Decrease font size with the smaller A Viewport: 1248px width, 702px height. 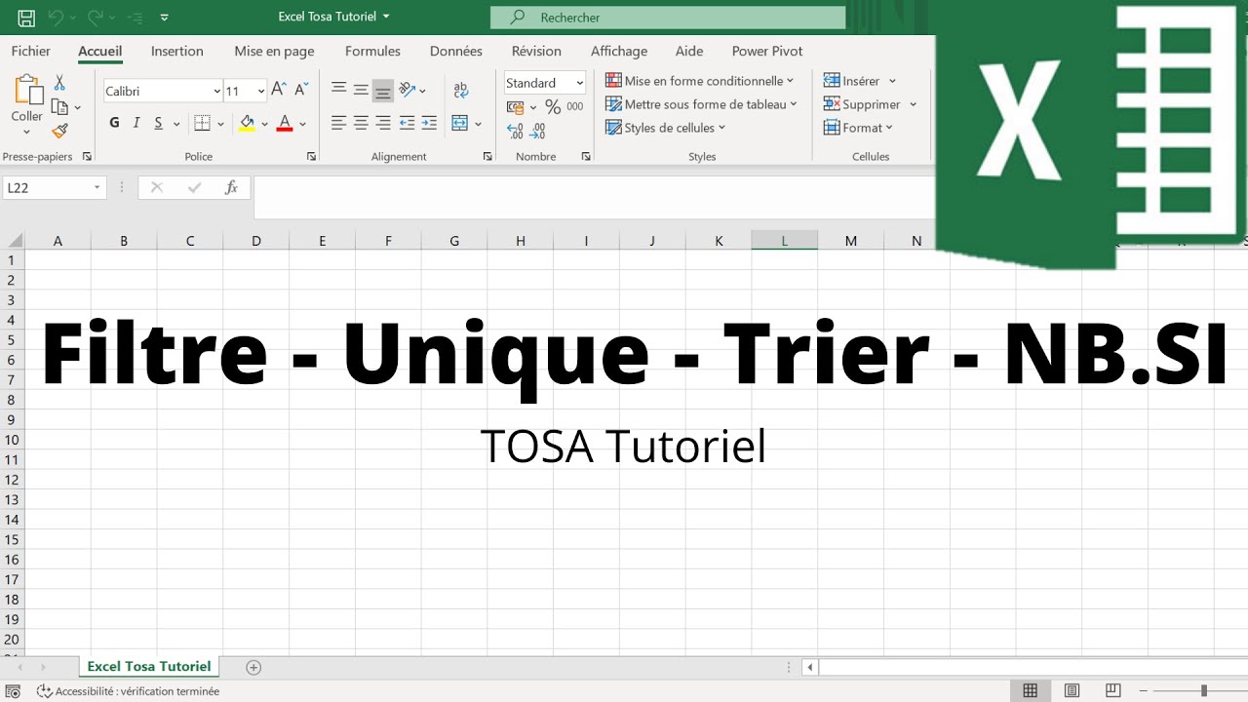point(302,90)
